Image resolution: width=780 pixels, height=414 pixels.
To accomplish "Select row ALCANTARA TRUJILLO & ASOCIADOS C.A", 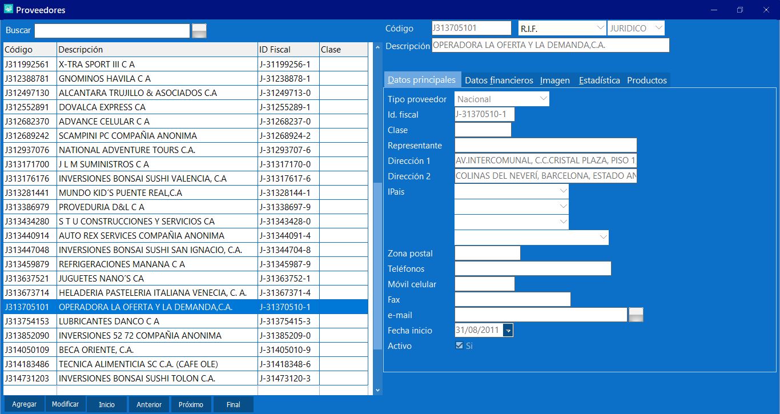I will click(186, 93).
